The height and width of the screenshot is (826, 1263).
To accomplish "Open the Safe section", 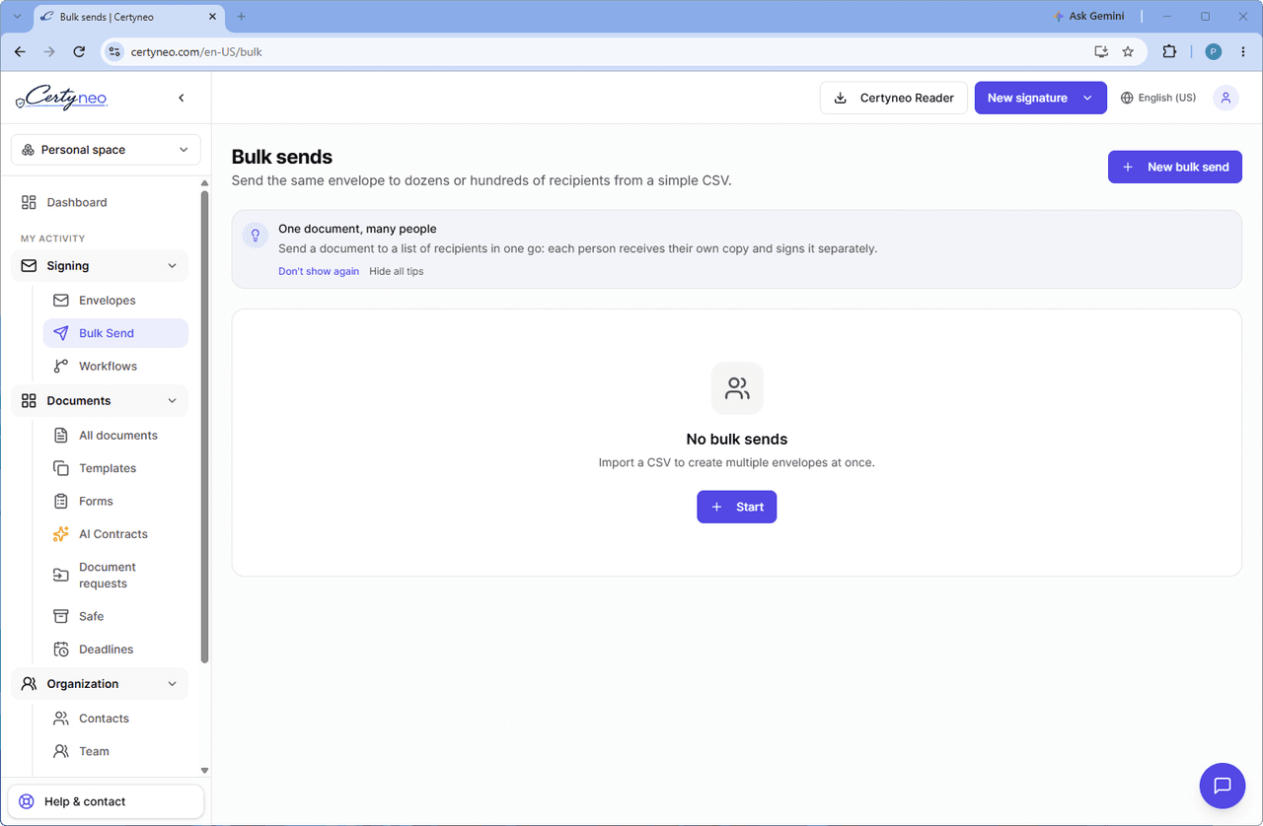I will [x=115, y=617].
